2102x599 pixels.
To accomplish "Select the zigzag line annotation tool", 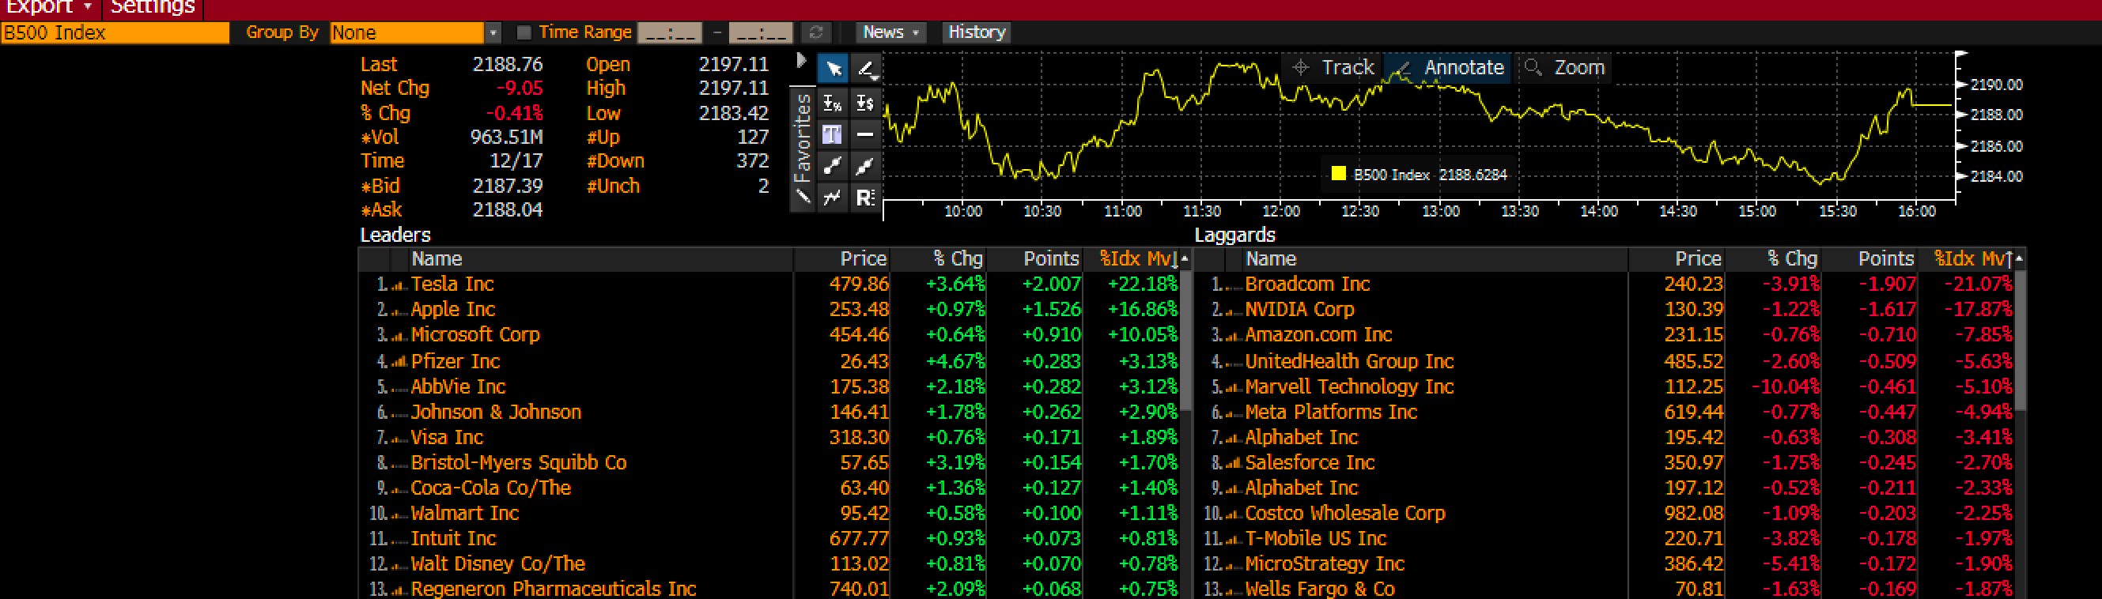I will [832, 198].
